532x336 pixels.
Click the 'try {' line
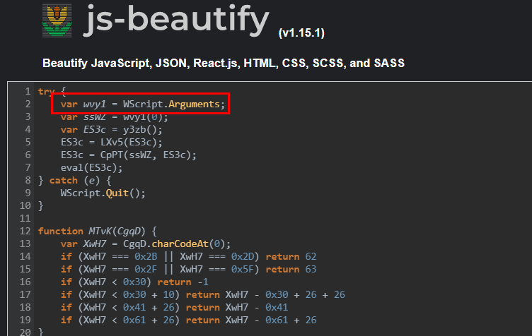52,91
